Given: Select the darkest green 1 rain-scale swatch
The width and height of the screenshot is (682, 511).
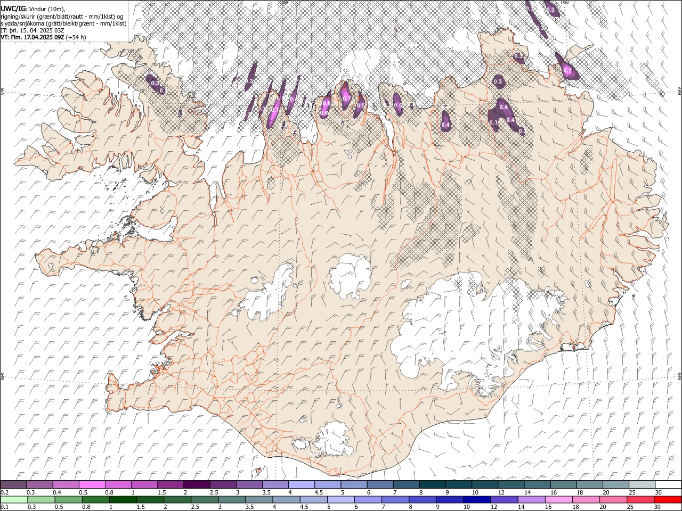Looking at the screenshot, I should coord(123,499).
